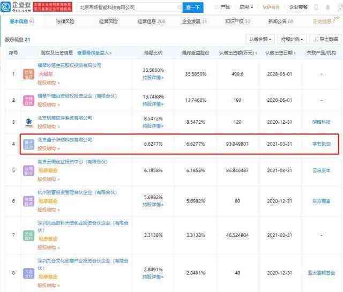Open the 亚太富邦基金 related link in row 8
The height and width of the screenshot is (292, 343).
tap(322, 273)
